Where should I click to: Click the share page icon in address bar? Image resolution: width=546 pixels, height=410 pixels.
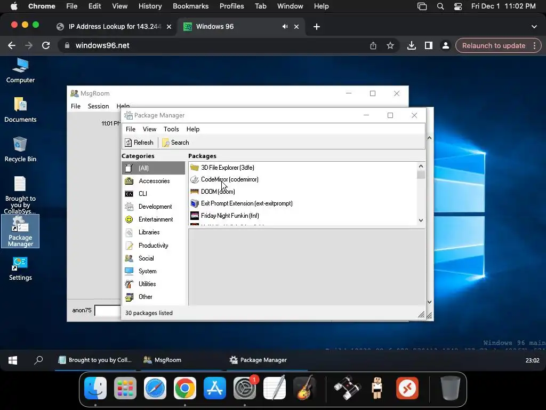click(373, 46)
